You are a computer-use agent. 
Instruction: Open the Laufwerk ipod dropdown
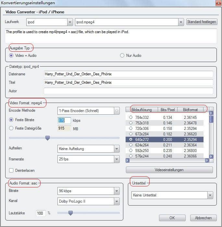point(70,22)
